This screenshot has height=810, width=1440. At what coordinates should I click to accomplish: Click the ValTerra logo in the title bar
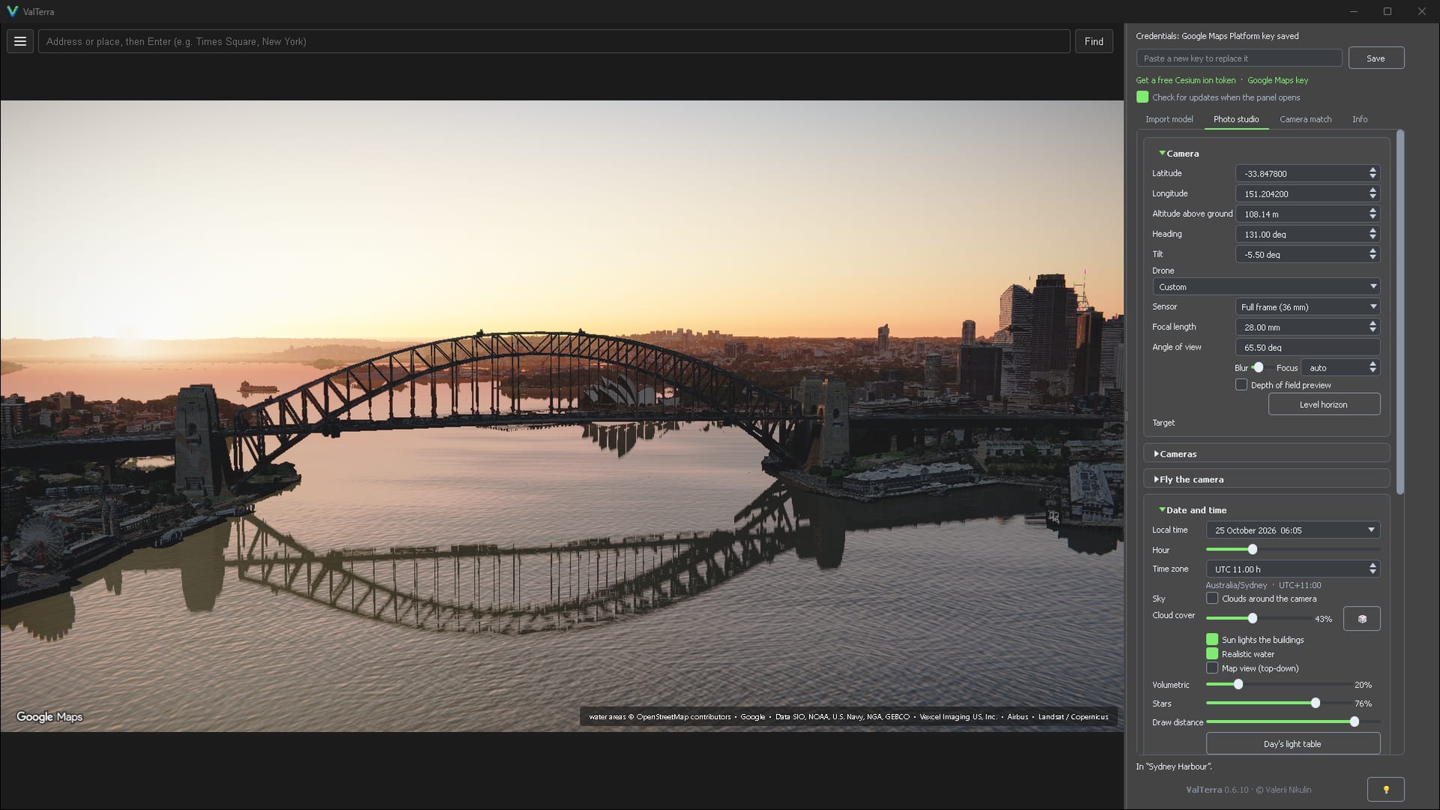(12, 11)
